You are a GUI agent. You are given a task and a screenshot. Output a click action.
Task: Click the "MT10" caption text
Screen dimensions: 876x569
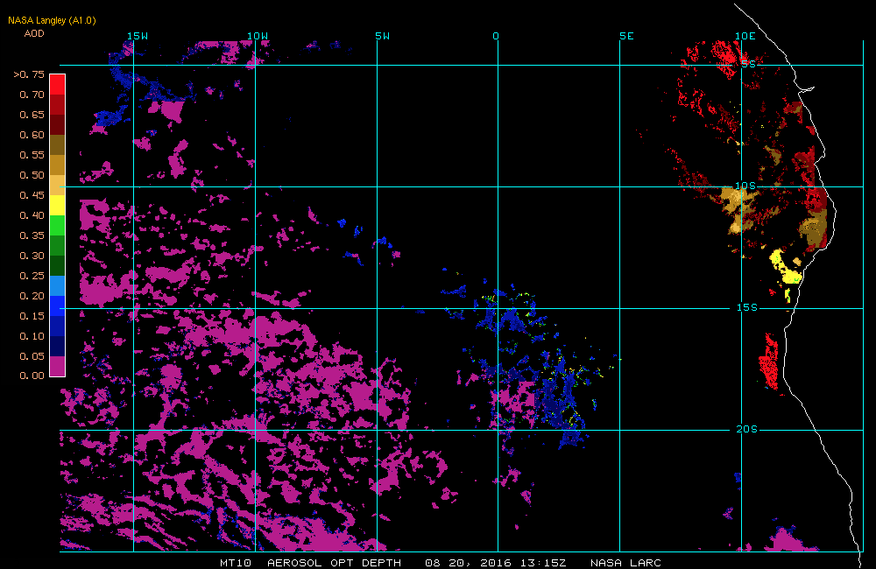236,562
